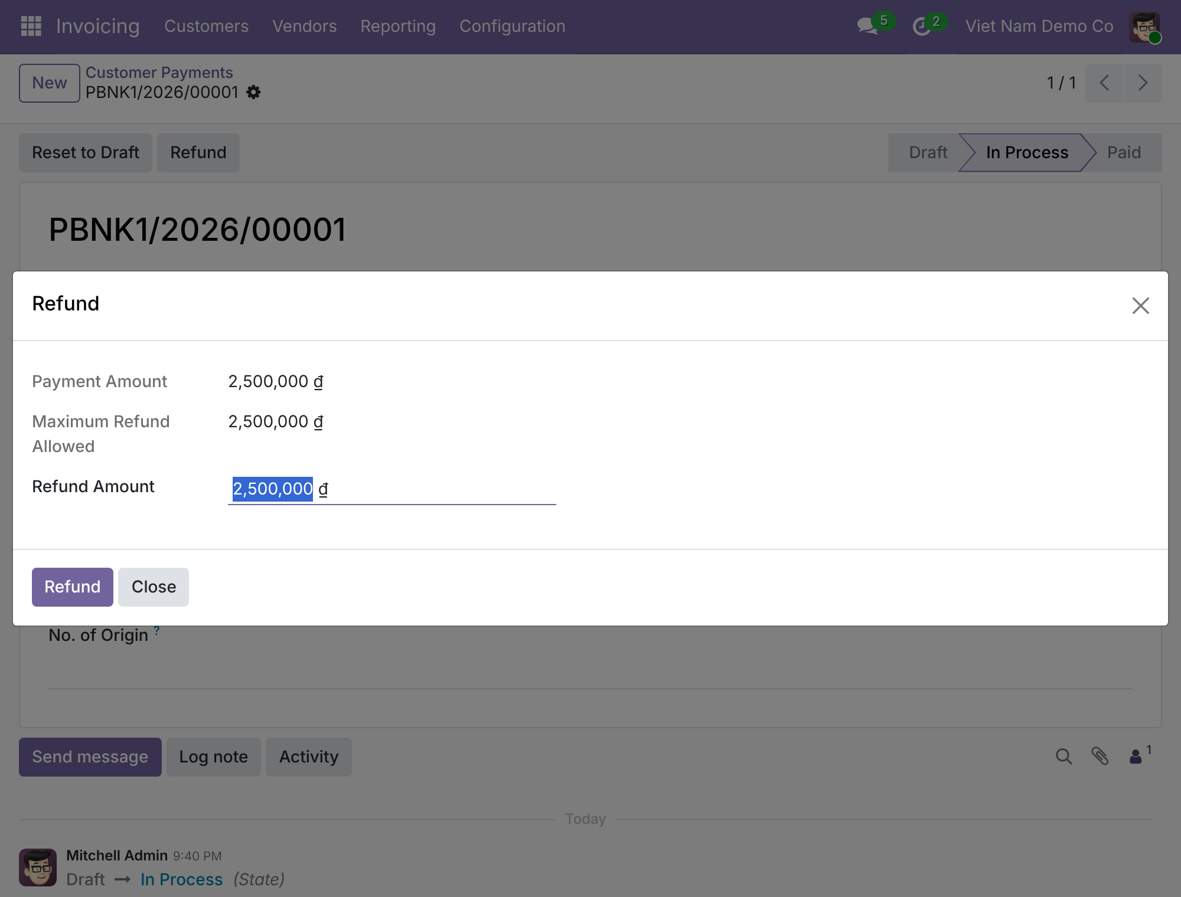Click the Maximum Refund Allowed value
The image size is (1181, 897).
(x=276, y=421)
